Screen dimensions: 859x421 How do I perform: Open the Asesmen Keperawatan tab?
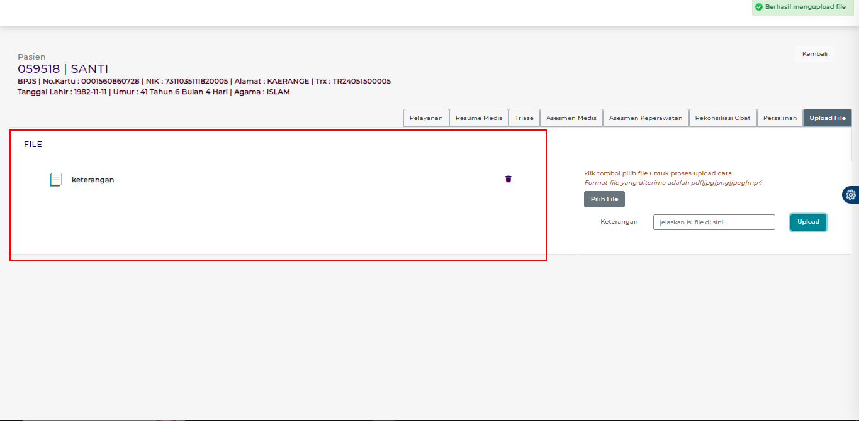[x=646, y=118]
